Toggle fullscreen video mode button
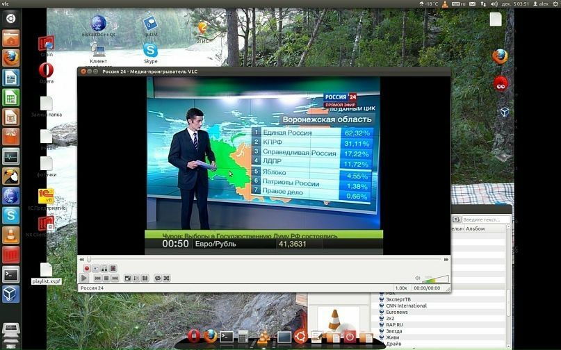 click(x=128, y=278)
